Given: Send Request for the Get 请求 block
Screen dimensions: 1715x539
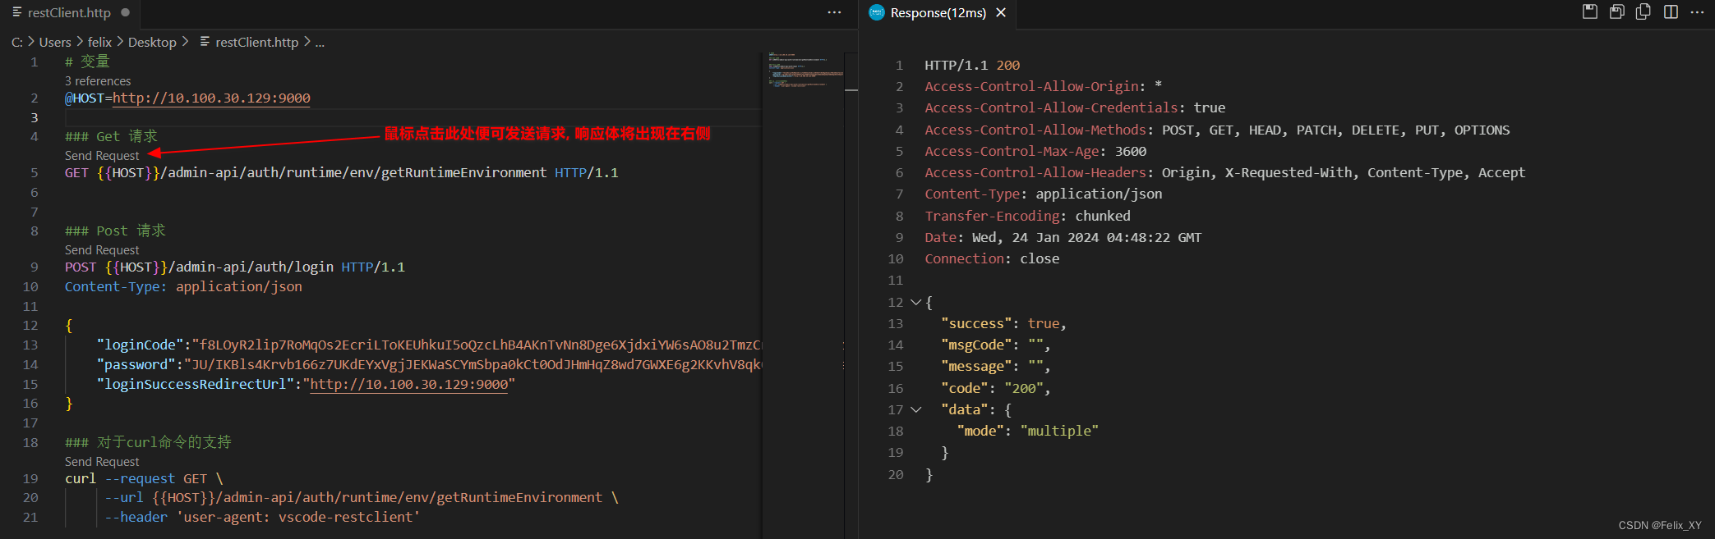Looking at the screenshot, I should click(102, 155).
